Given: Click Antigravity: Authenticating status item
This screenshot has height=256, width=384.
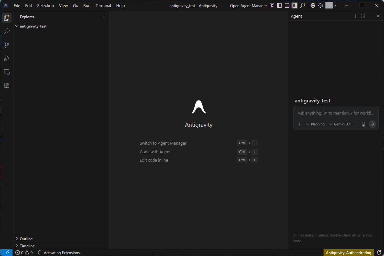Looking at the screenshot, I should click(x=348, y=252).
